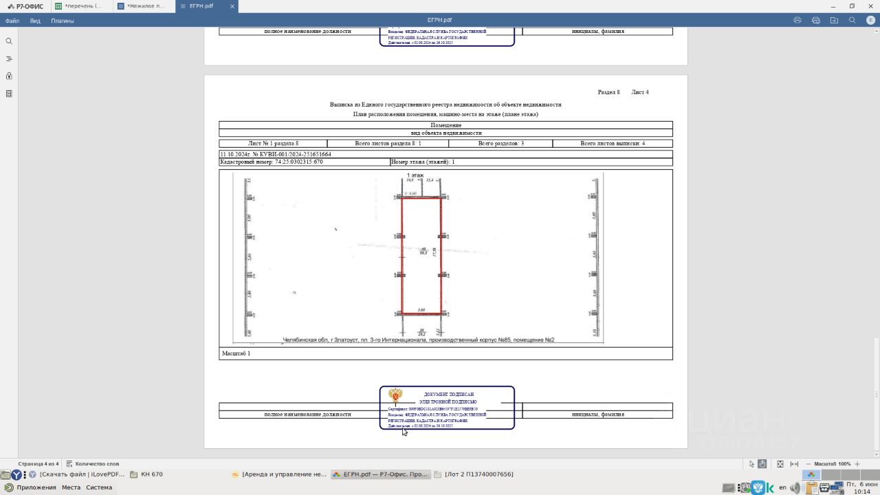The width and height of the screenshot is (880, 495).
Task: Open the page thumbnails panel
Action: coord(9,93)
